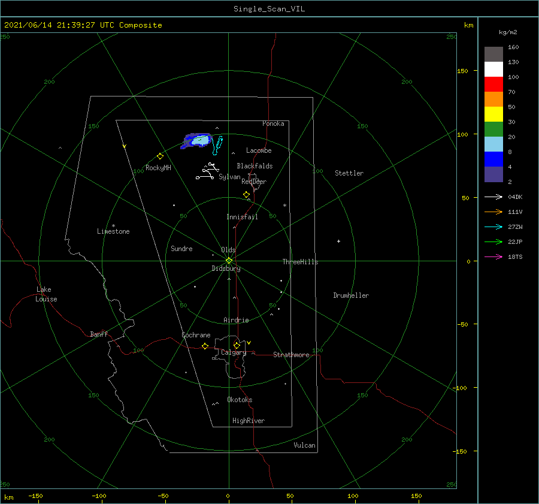Click the yellow diamond marker below RedDeer
Viewport: 539px width, 504px height.
coord(246,195)
